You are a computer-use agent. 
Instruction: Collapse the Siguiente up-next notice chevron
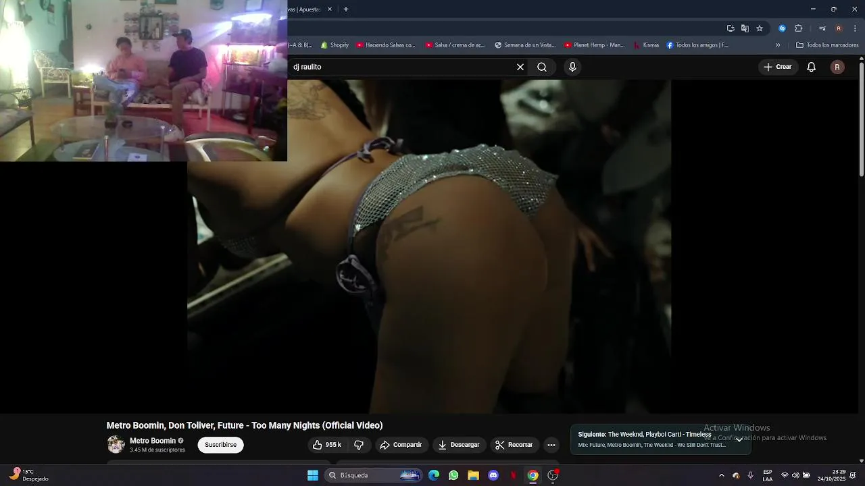739,439
